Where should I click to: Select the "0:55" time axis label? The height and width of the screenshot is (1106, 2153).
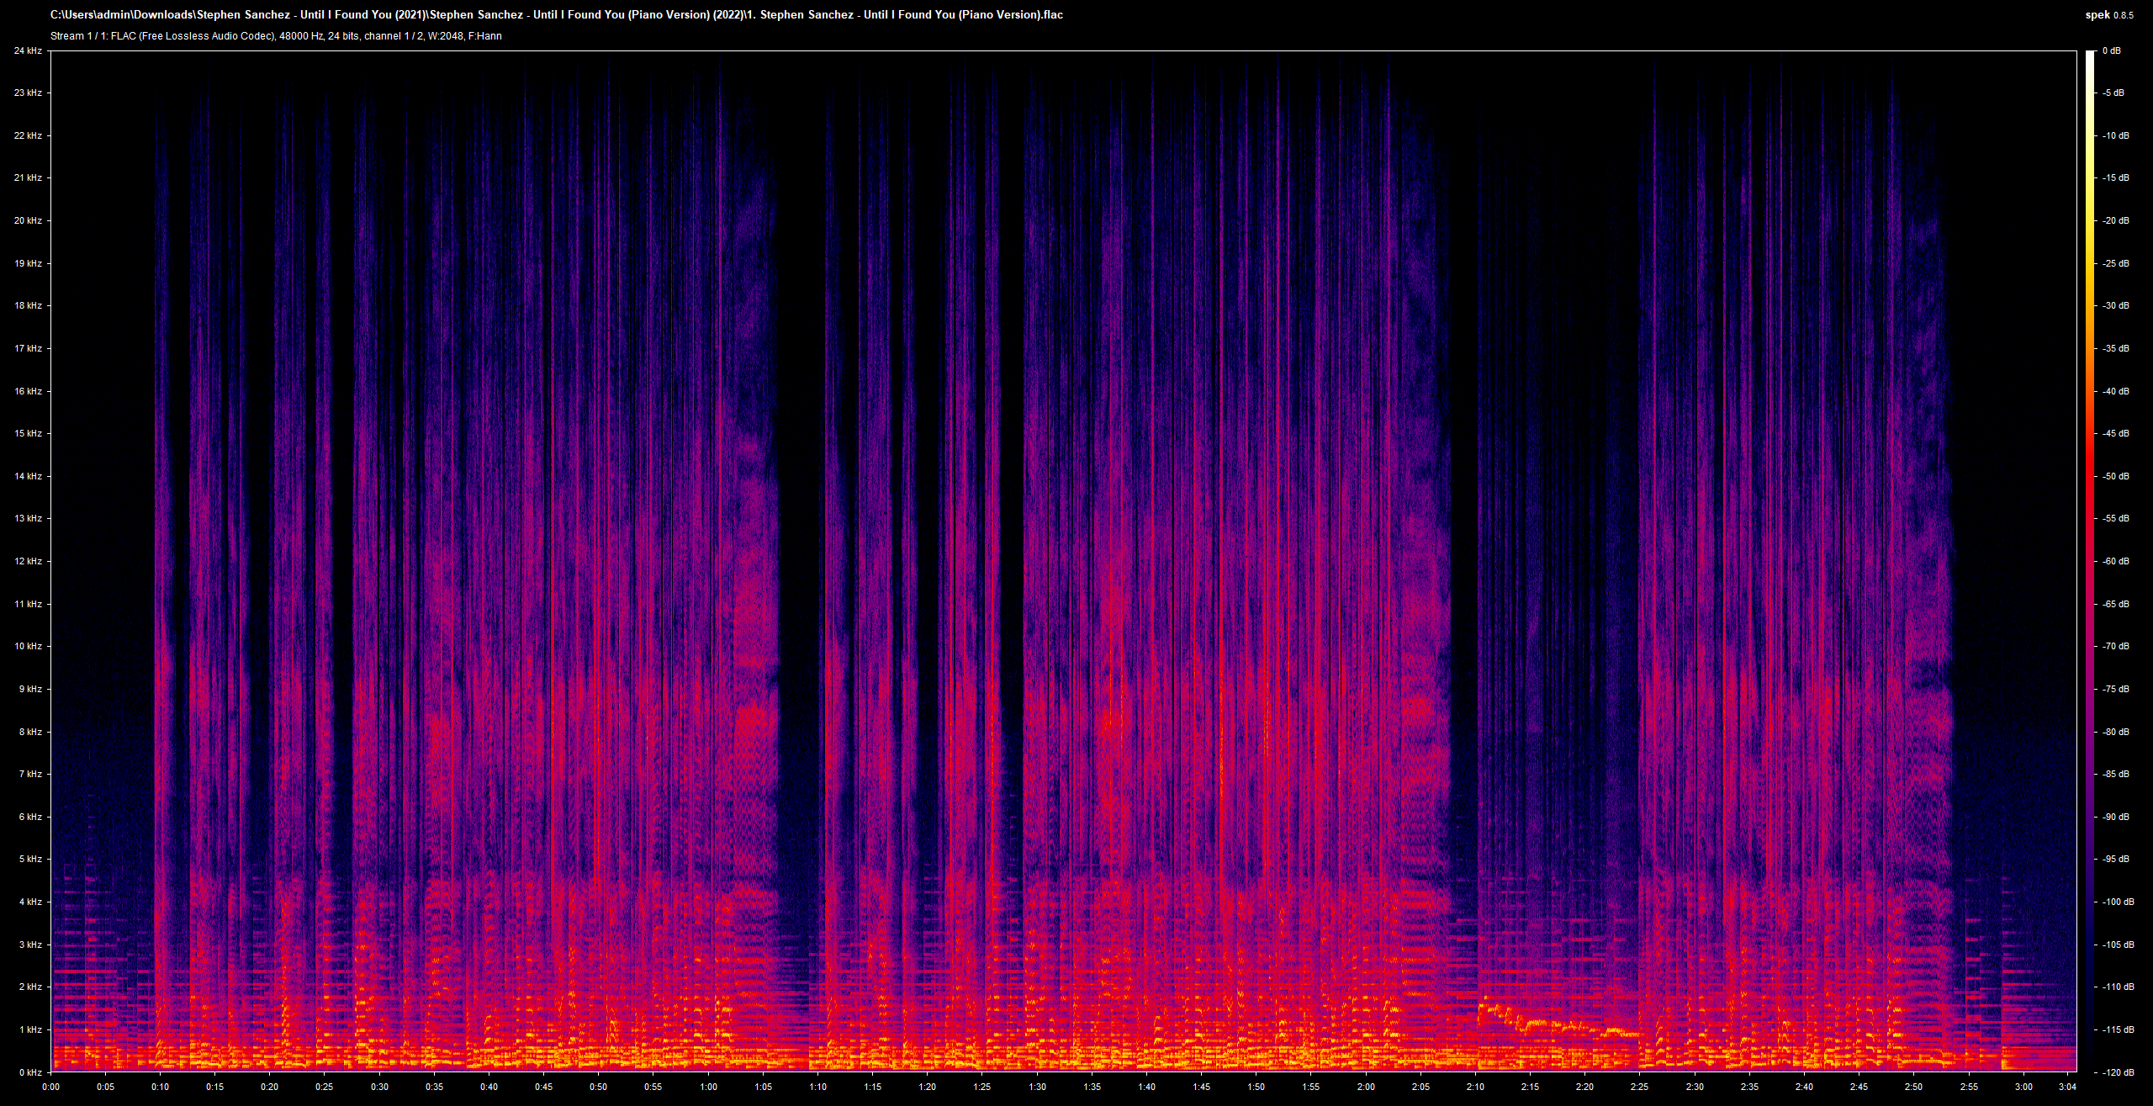tap(653, 1086)
